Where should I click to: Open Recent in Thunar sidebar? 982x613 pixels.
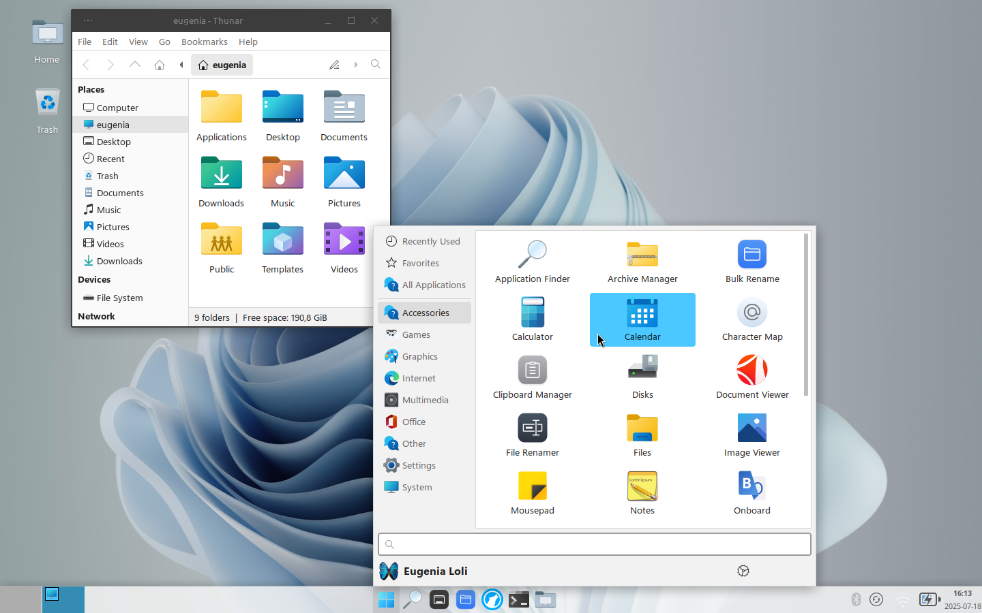click(x=130, y=159)
